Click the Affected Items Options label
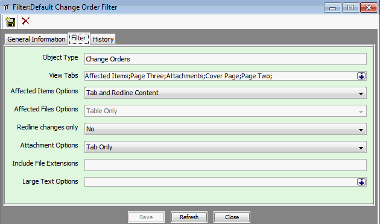The width and height of the screenshot is (380, 224). (x=45, y=91)
